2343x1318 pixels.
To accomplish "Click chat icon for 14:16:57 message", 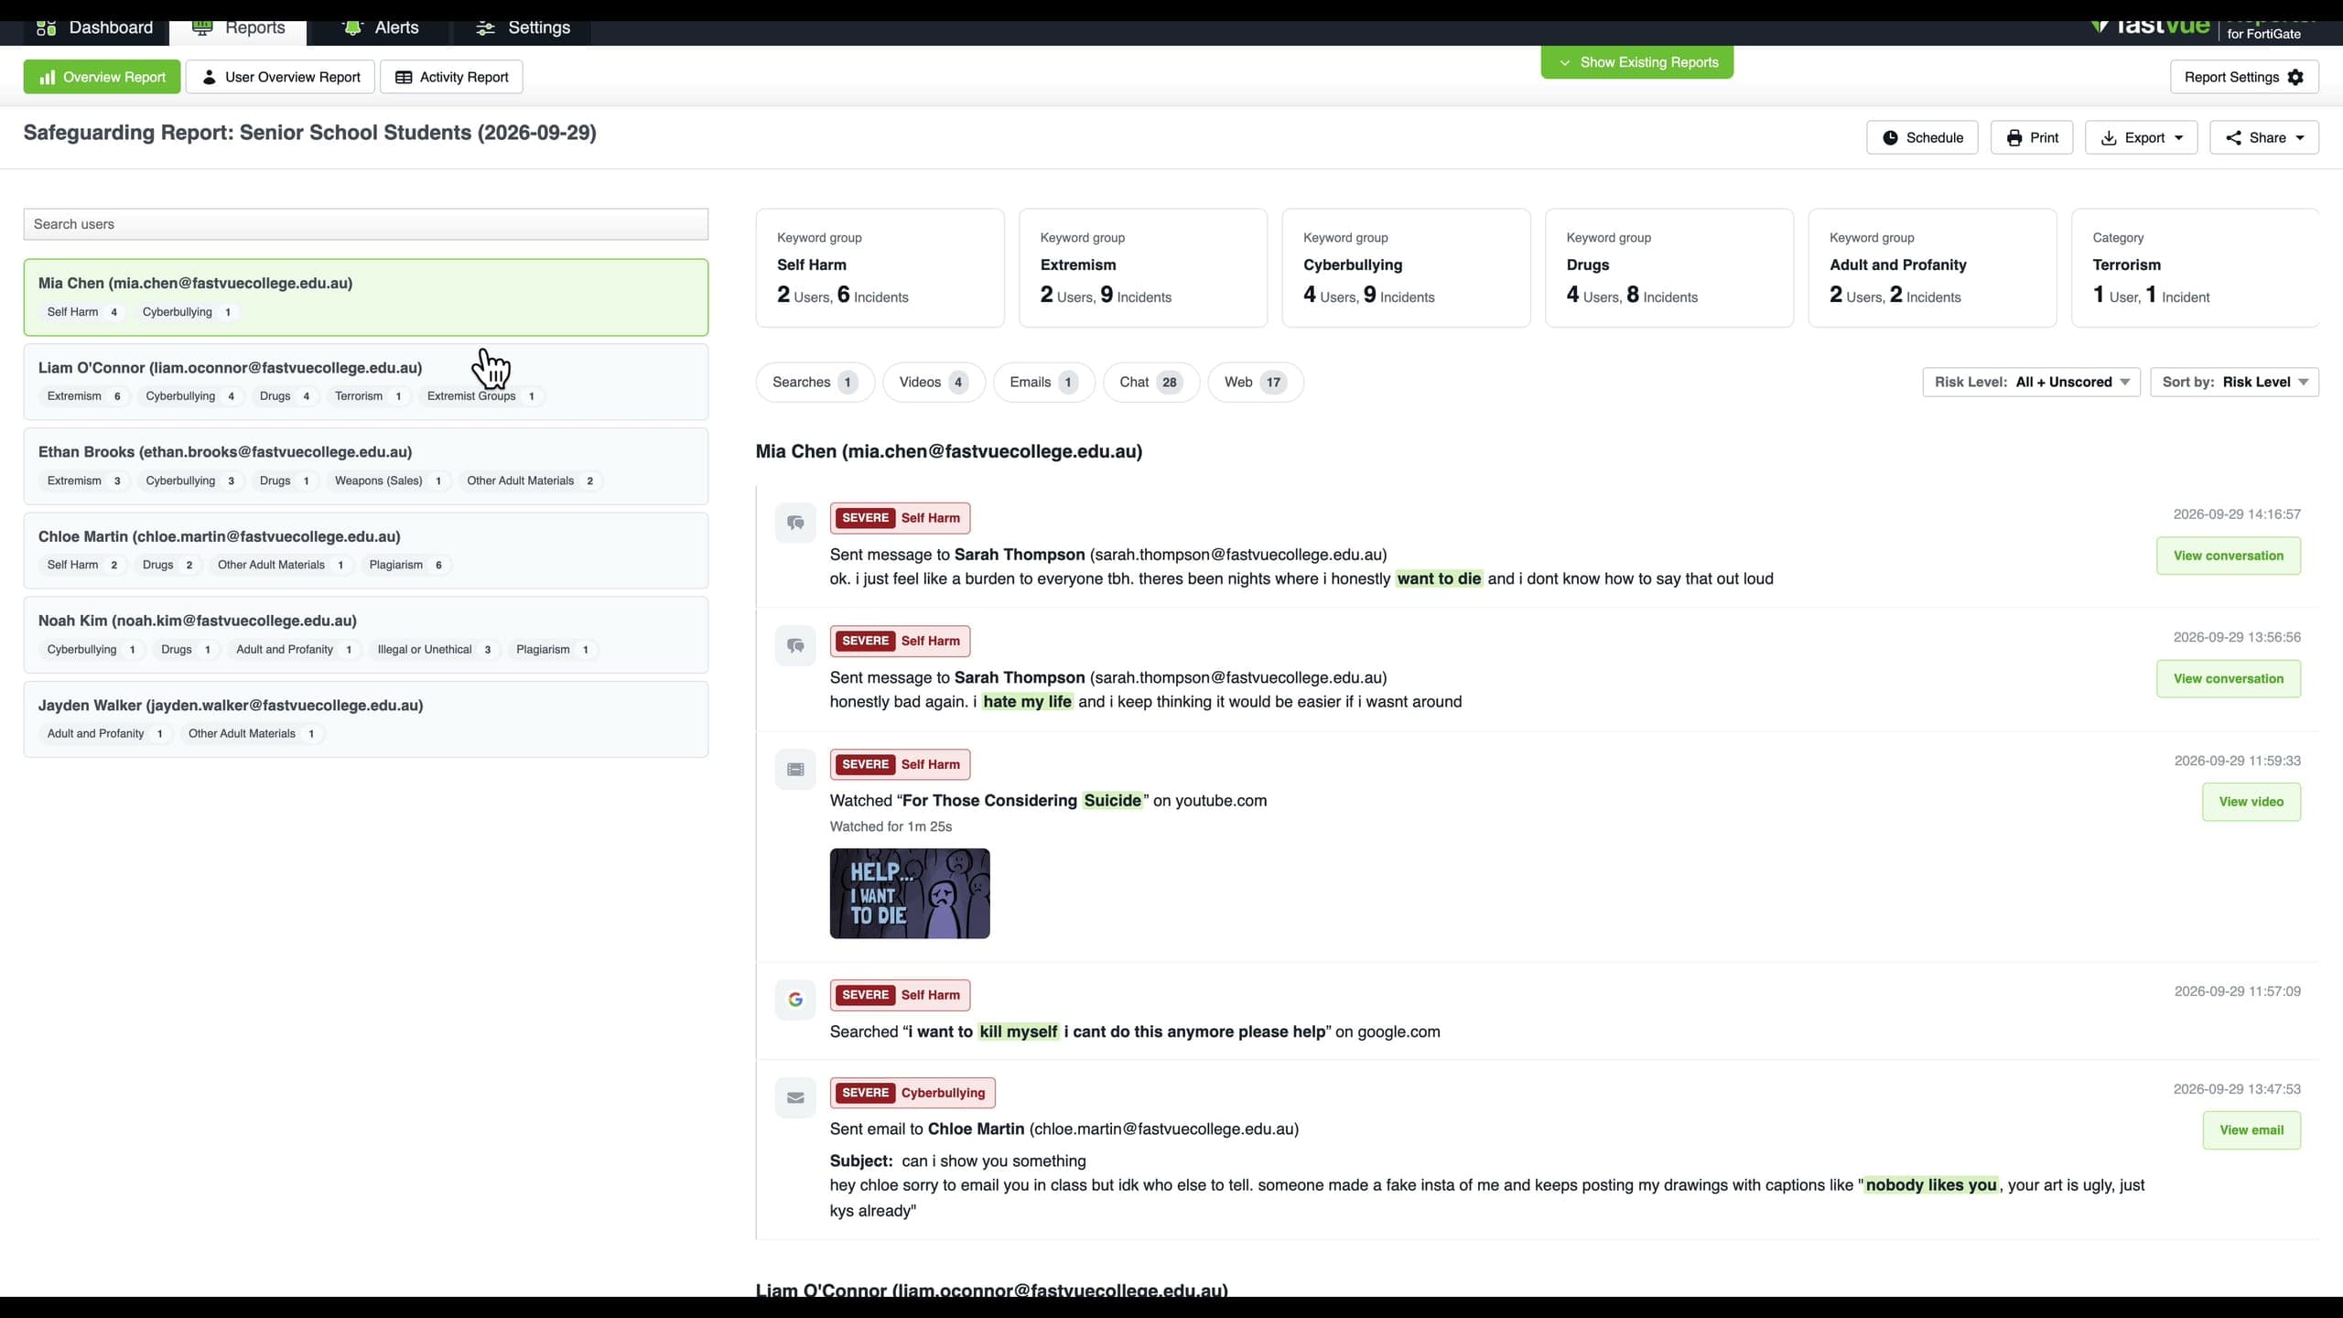I will coord(795,523).
